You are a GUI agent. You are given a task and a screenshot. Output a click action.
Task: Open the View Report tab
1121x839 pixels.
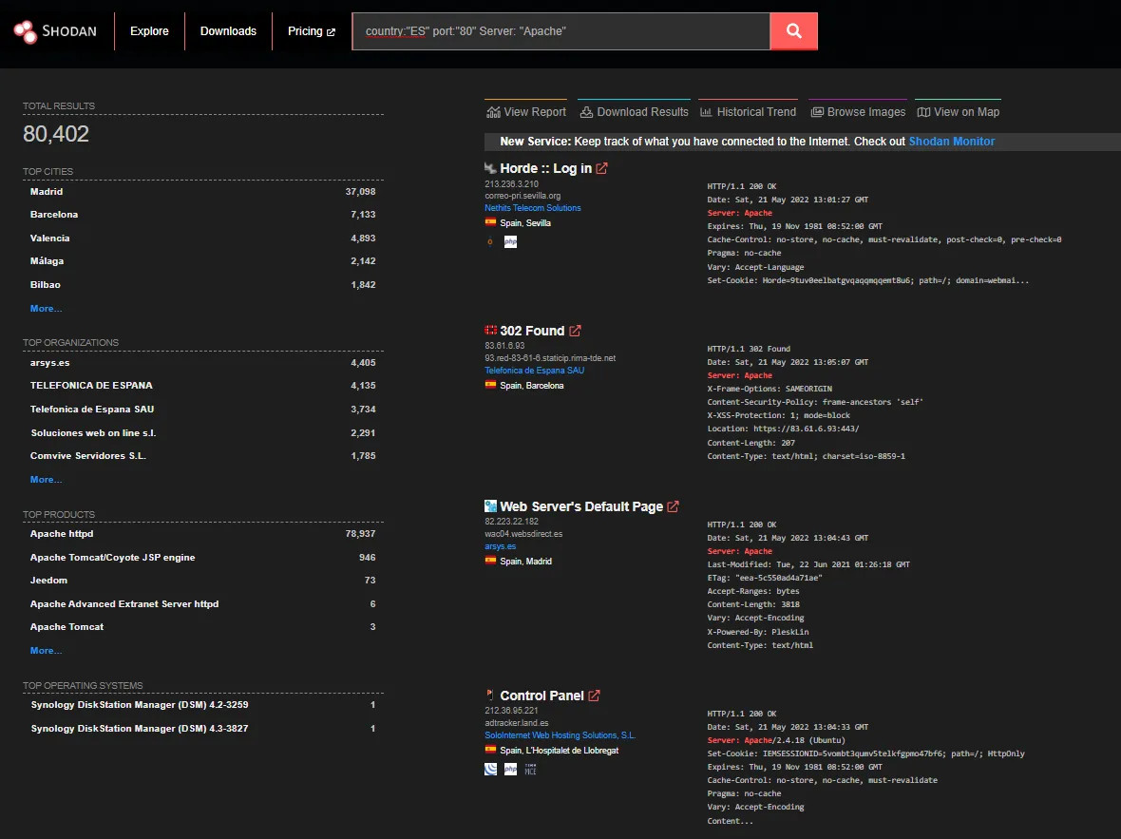click(526, 111)
